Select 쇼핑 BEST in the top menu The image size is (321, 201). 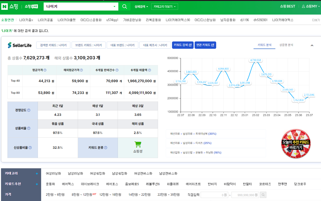pyautogui.click(x=287, y=6)
